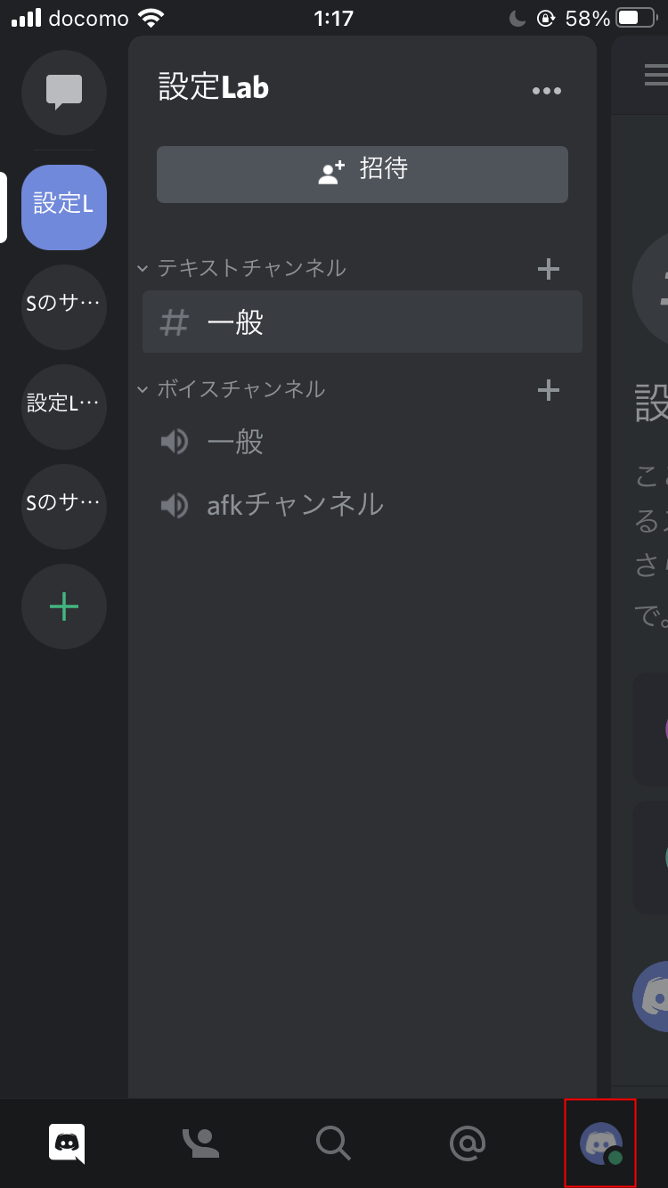Tap the search magnifier icon
This screenshot has height=1188, width=668.
coord(334,1143)
